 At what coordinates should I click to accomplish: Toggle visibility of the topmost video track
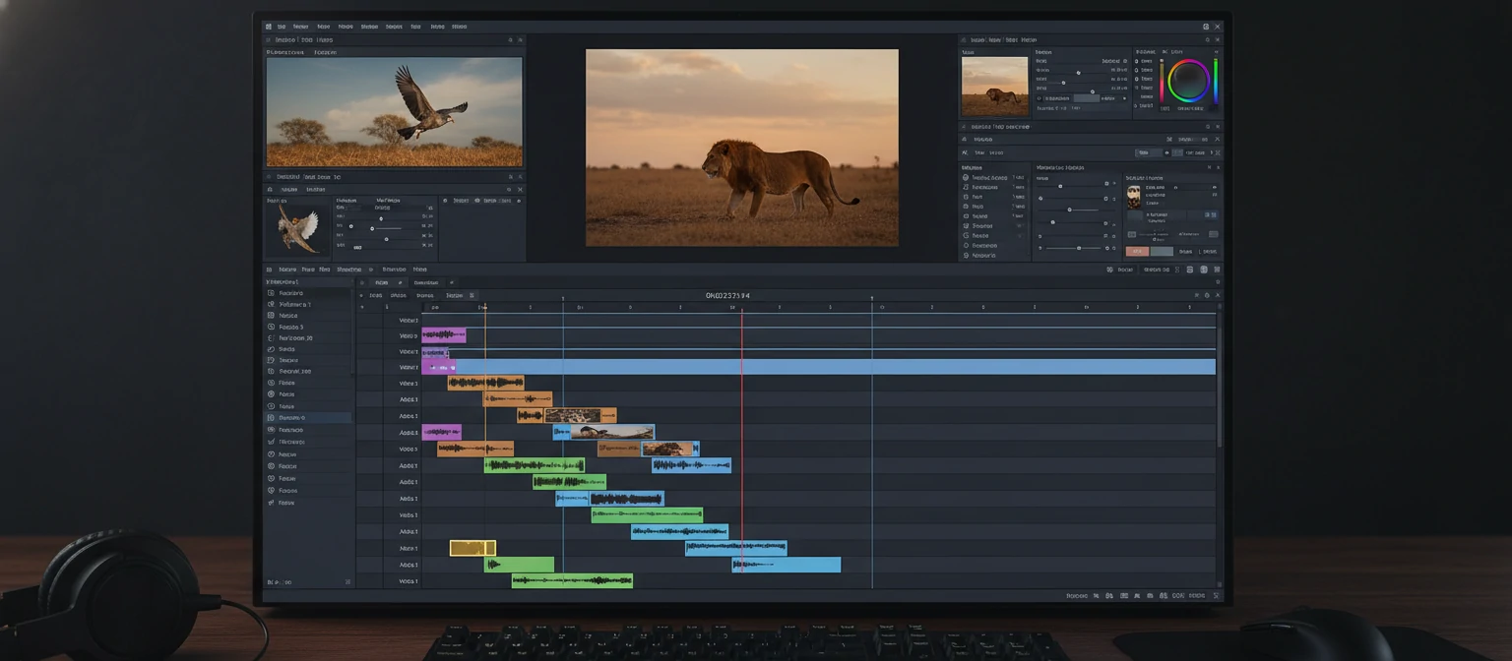click(366, 318)
